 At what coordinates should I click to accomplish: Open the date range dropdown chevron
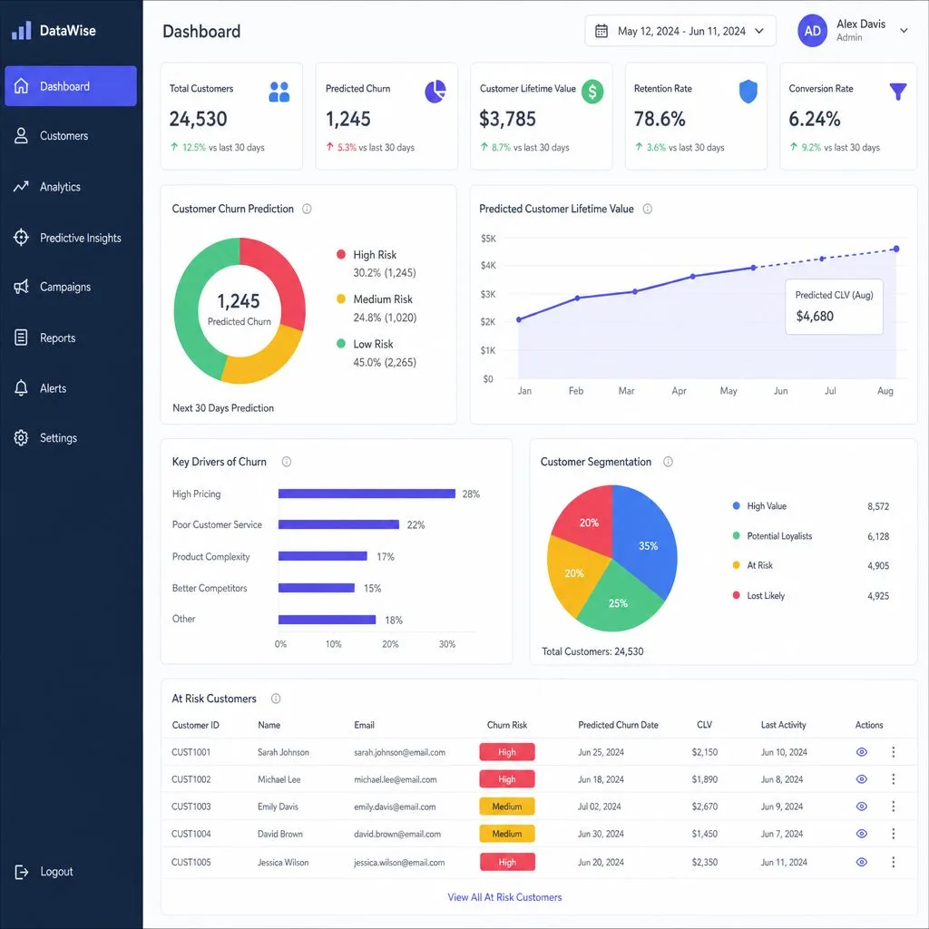[759, 31]
